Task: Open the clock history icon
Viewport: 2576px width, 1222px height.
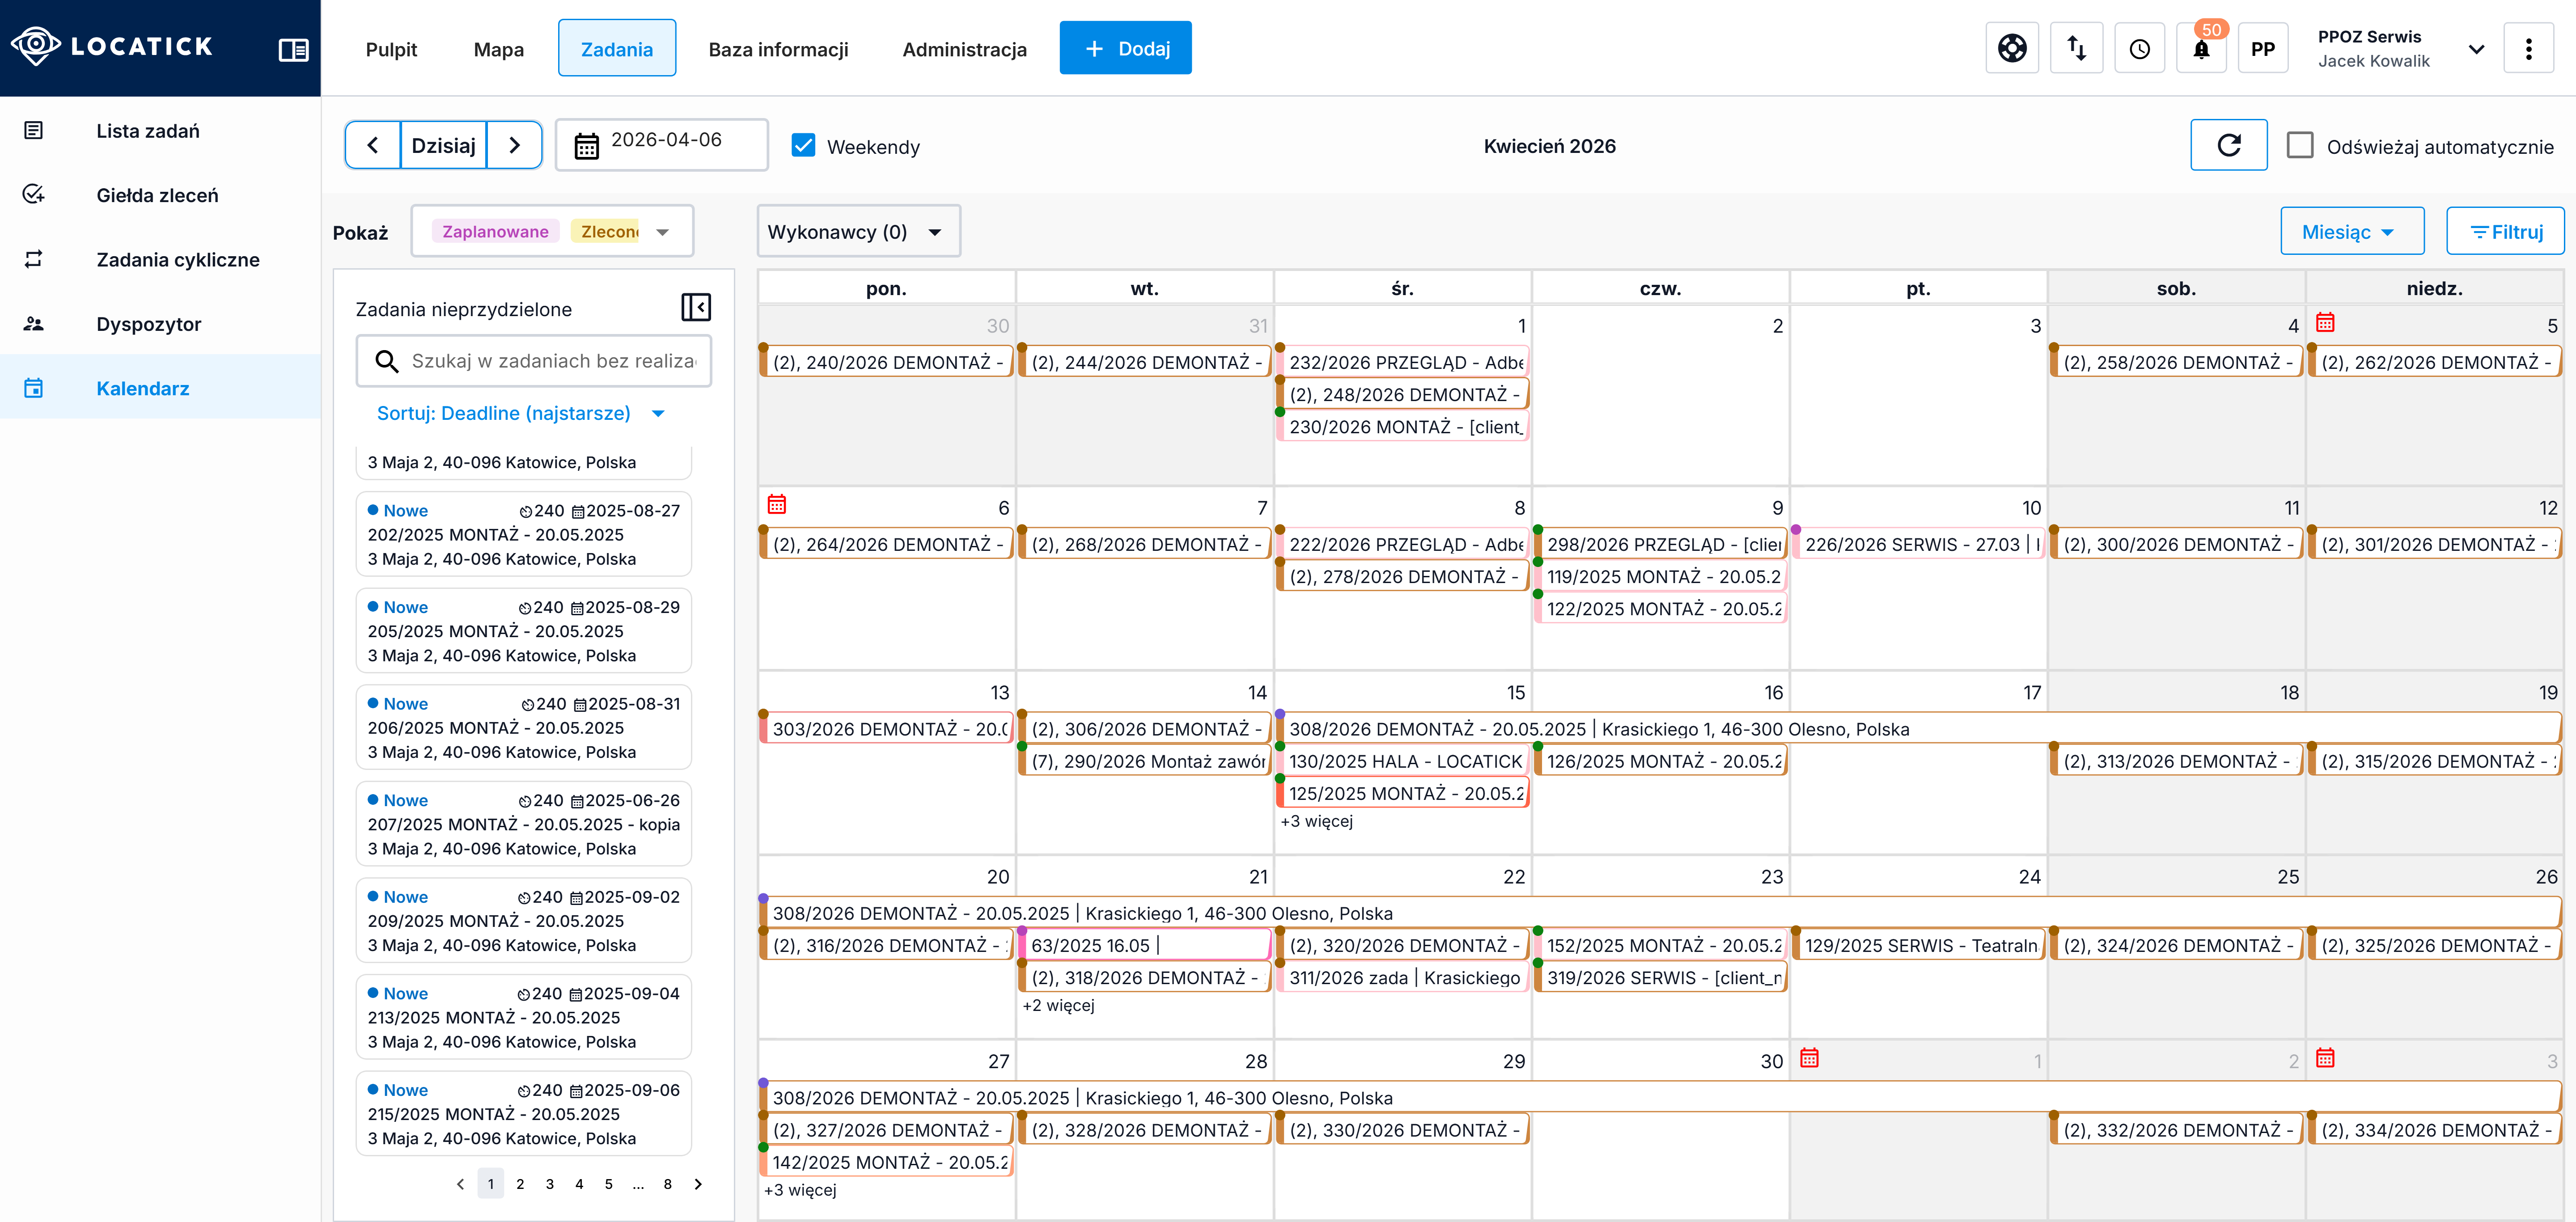Action: click(x=2140, y=48)
